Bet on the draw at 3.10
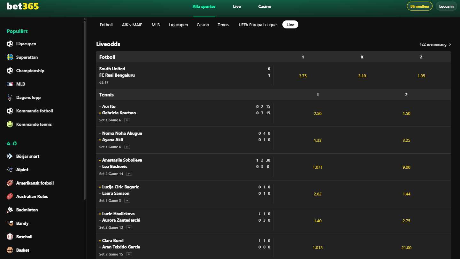 pos(362,76)
